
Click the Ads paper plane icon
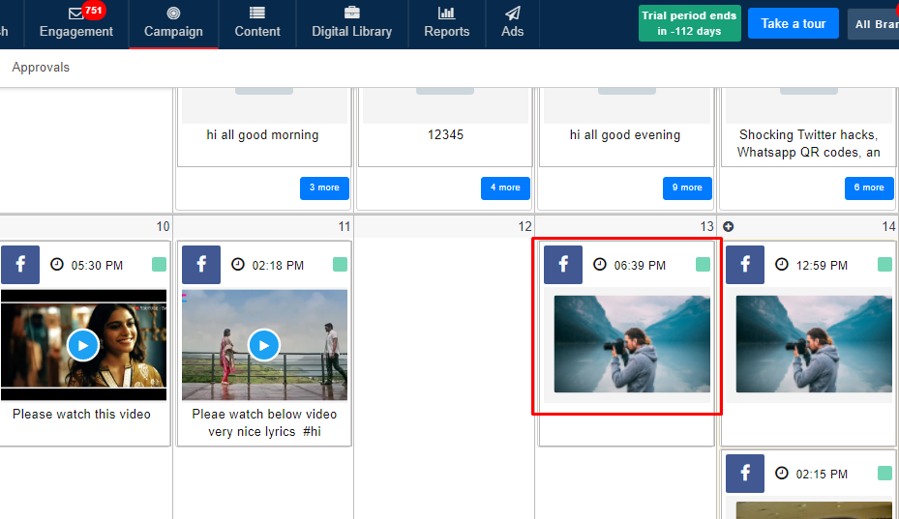[x=513, y=14]
